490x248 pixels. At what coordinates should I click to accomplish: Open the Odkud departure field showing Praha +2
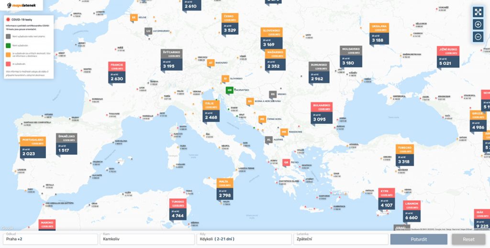click(x=50, y=239)
